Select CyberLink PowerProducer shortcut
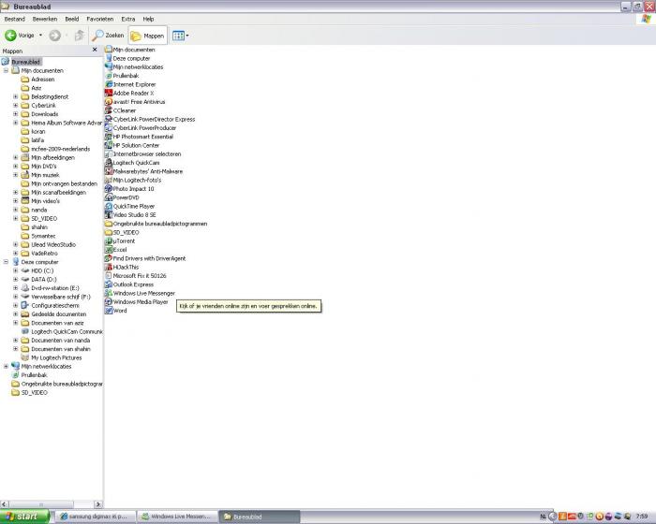 point(141,128)
